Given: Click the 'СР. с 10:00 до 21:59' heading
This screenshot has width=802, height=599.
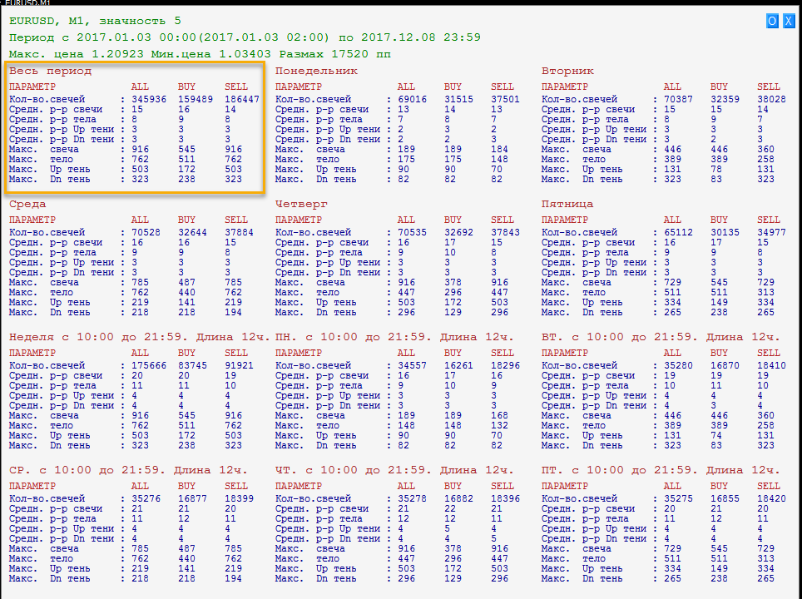Looking at the screenshot, I should coord(128,470).
